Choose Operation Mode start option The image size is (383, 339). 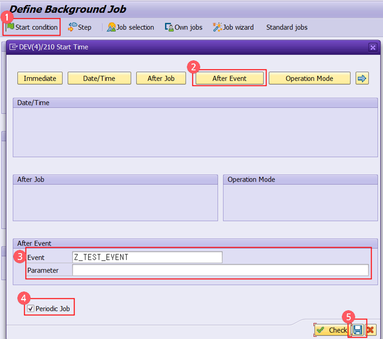(310, 79)
